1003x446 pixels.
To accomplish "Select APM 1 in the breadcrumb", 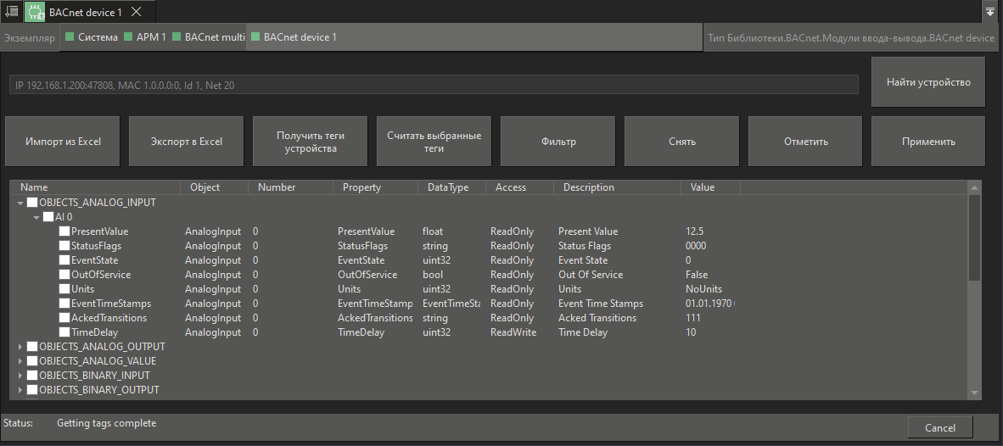I will pos(151,37).
